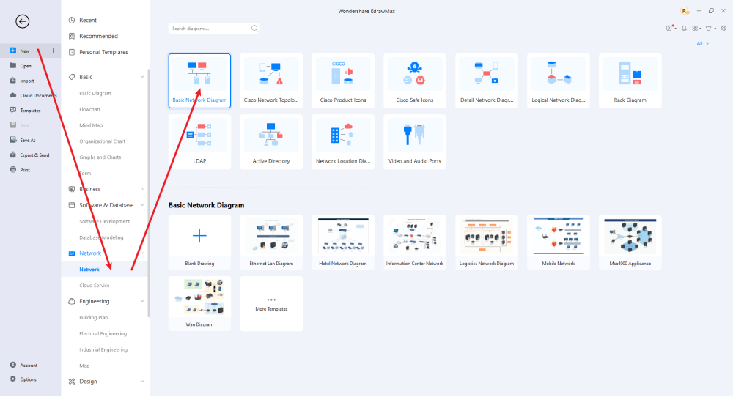The width and height of the screenshot is (733, 397).
Task: Click the search magnifier icon
Action: (x=255, y=29)
